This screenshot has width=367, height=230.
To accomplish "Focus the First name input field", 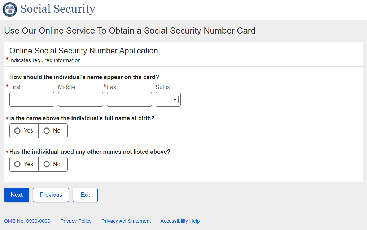I will click(x=32, y=99).
